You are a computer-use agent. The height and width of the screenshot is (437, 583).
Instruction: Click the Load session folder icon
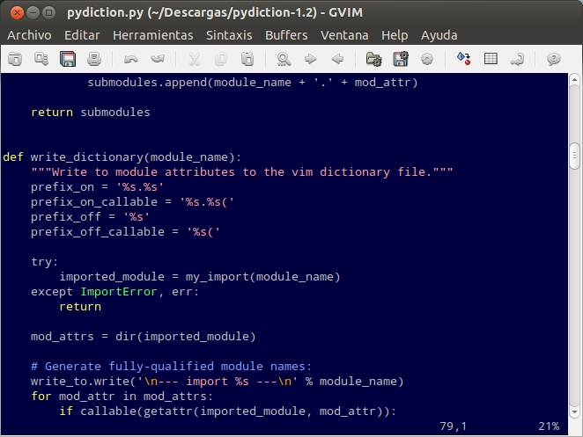pos(373,59)
